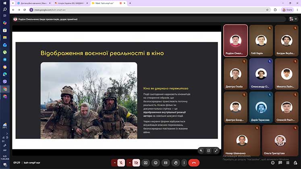Close the Історія України tab
Screen dimensions: 301x169
(x=87, y=3)
